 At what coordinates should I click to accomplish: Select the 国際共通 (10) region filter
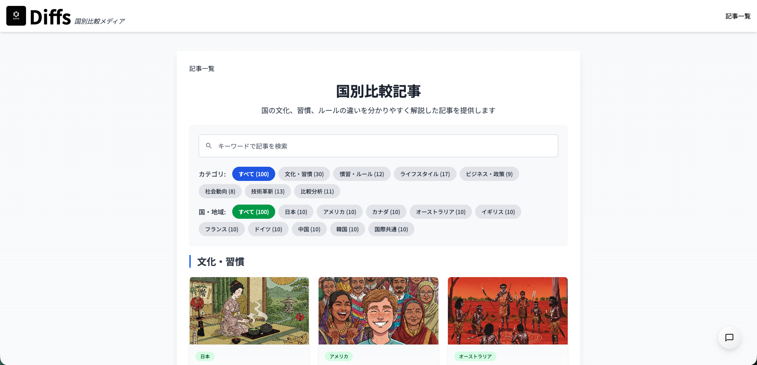click(x=391, y=229)
